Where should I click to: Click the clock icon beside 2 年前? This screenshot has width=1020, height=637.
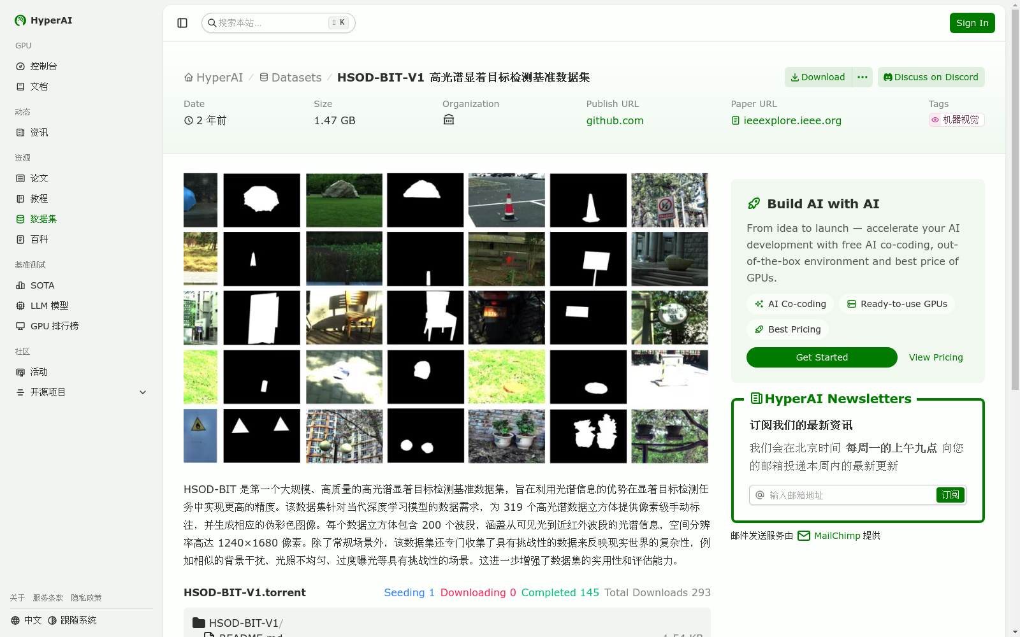click(x=189, y=120)
